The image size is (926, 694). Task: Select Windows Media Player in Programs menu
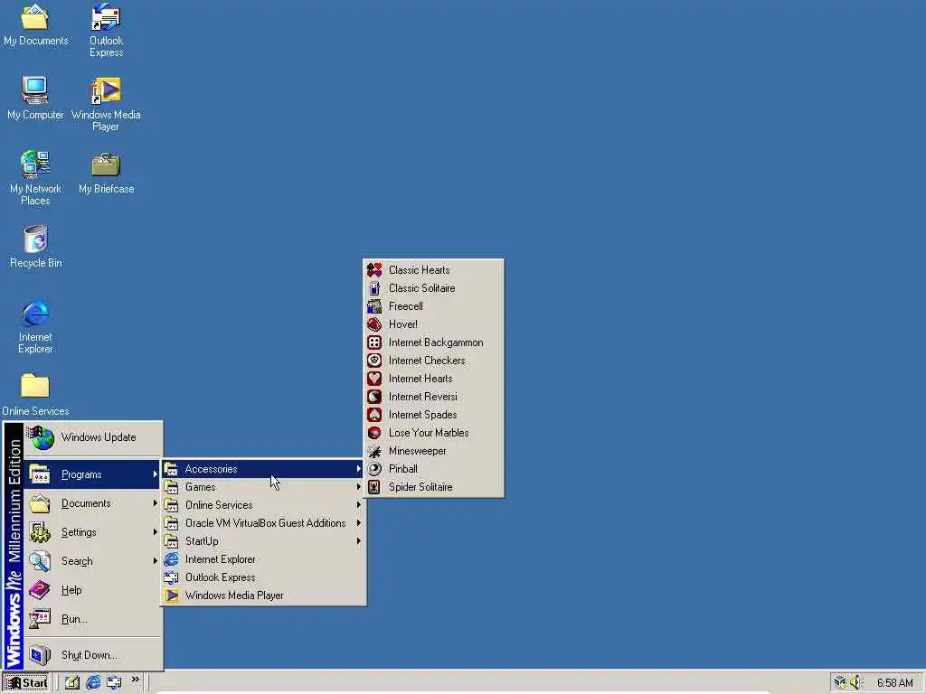coord(263,596)
